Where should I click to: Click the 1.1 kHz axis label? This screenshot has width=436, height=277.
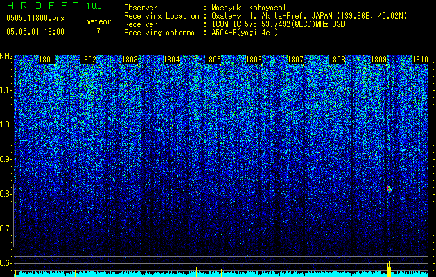pyautogui.click(x=6, y=90)
